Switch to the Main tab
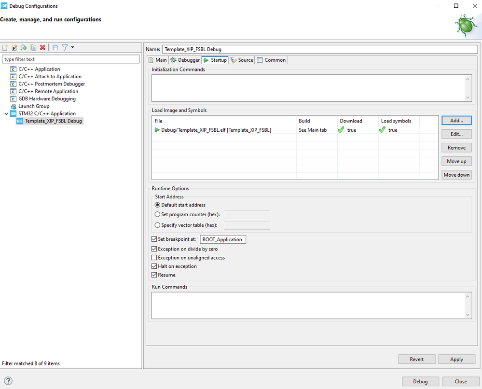 pyautogui.click(x=158, y=60)
